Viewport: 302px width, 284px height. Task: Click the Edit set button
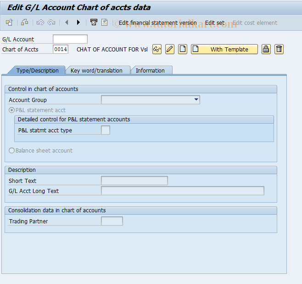pos(215,23)
